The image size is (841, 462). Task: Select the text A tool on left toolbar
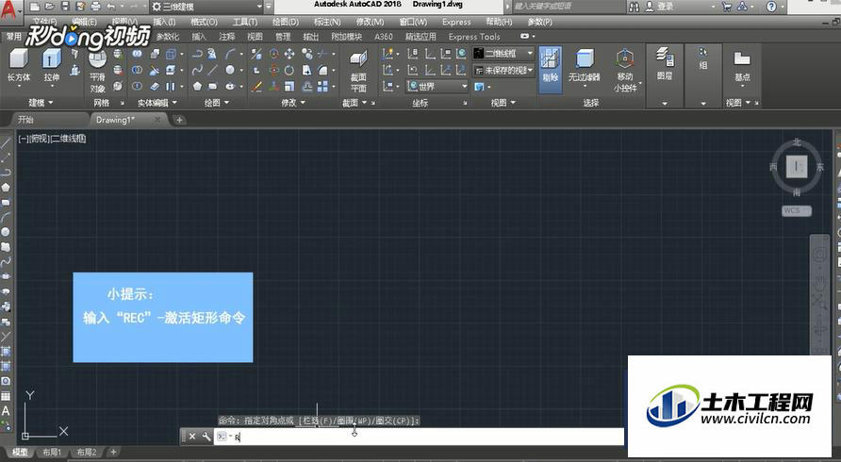pyautogui.click(x=6, y=411)
